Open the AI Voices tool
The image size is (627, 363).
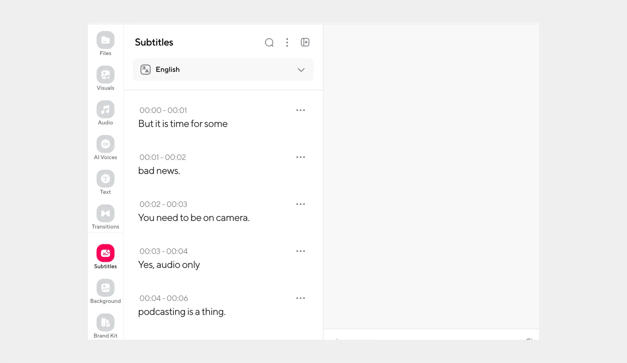coord(105,144)
